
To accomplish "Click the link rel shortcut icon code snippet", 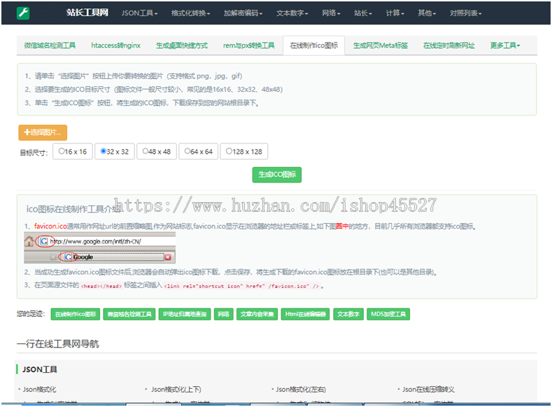I will [x=241, y=286].
